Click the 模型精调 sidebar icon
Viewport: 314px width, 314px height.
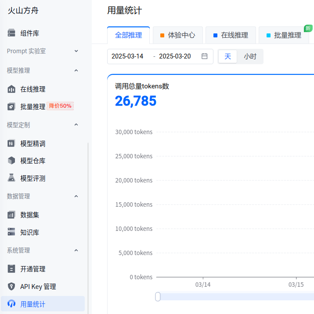pyautogui.click(x=11, y=143)
